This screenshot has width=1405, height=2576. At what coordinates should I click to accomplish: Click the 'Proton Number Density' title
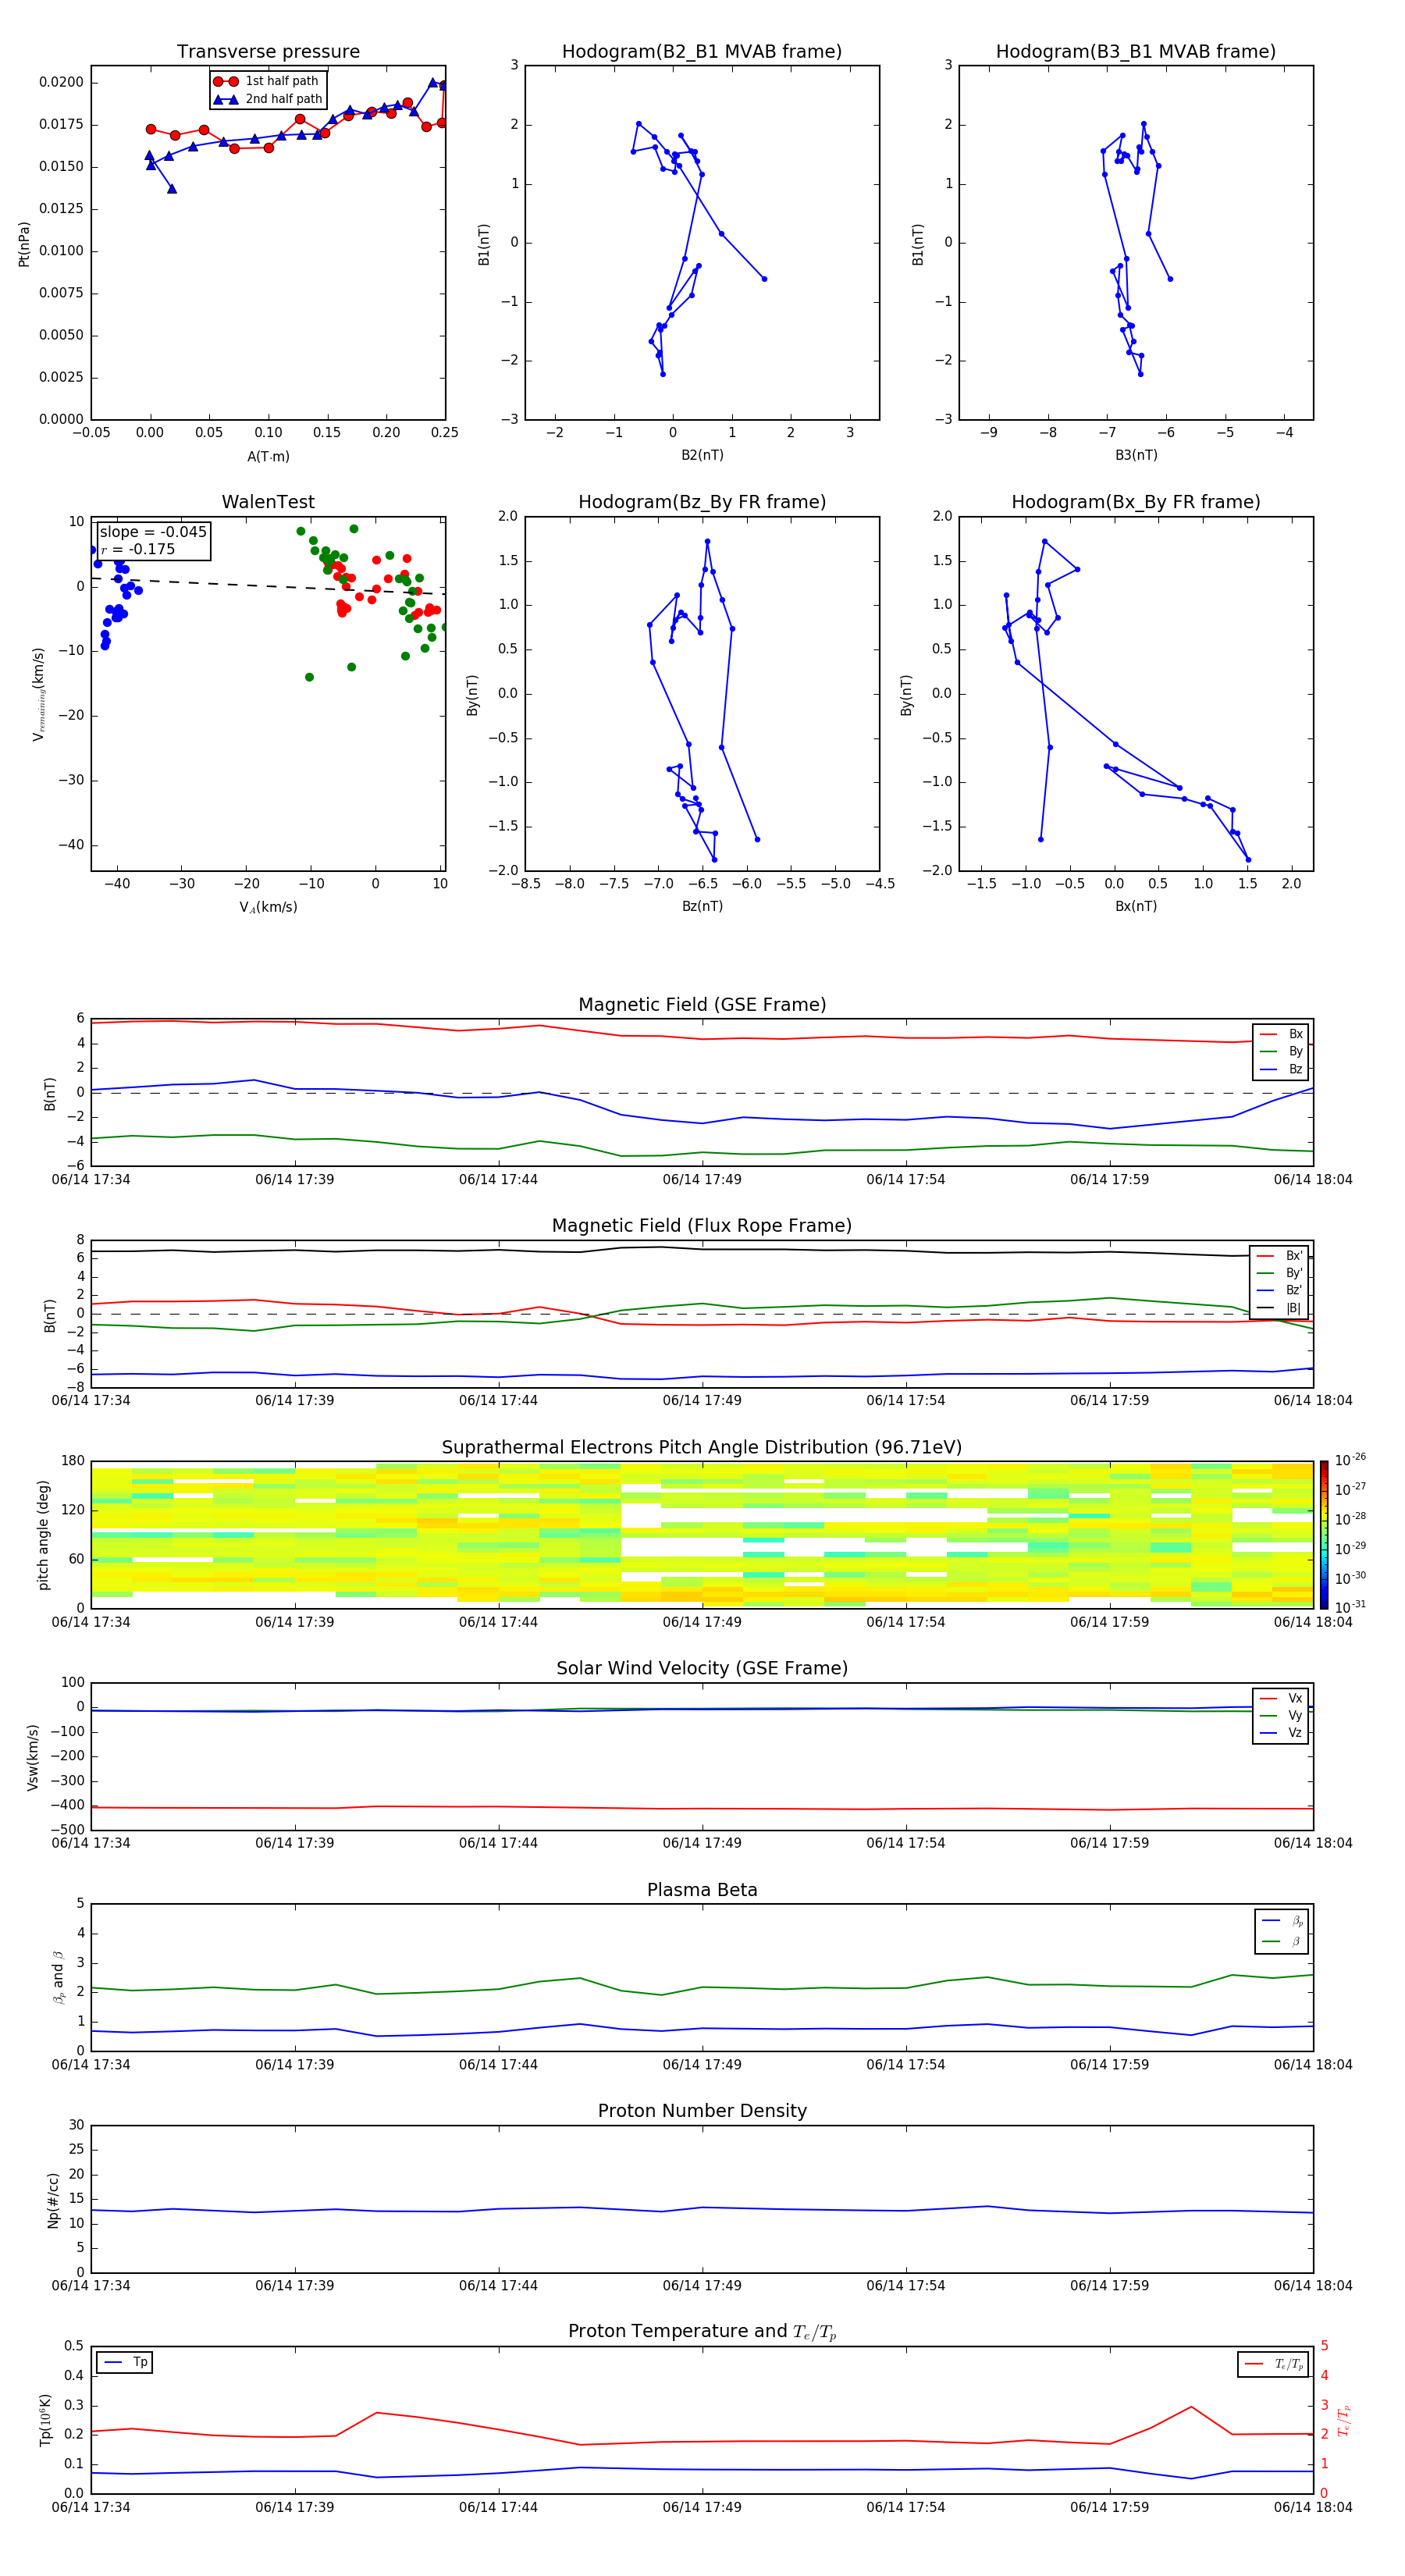point(702,2111)
